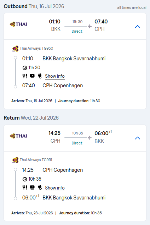Click the clock icon next to 11h 30

[25, 68]
